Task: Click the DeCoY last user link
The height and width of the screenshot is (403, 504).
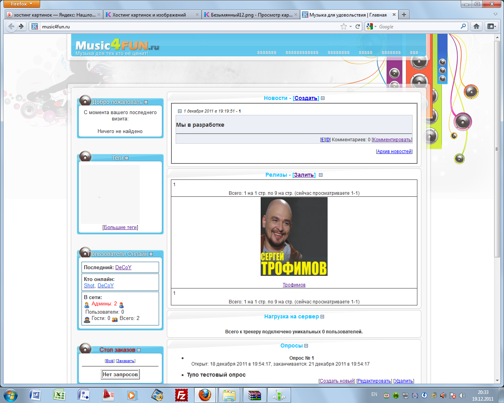Action: pyautogui.click(x=123, y=267)
